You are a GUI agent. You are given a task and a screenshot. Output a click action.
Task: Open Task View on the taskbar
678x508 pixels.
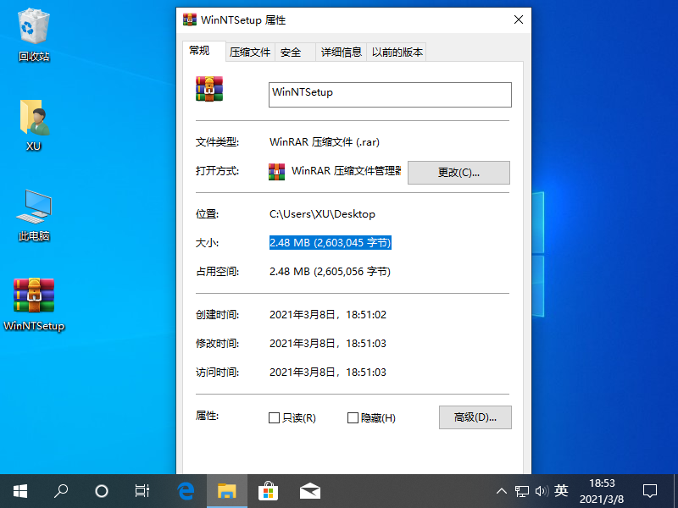(142, 491)
